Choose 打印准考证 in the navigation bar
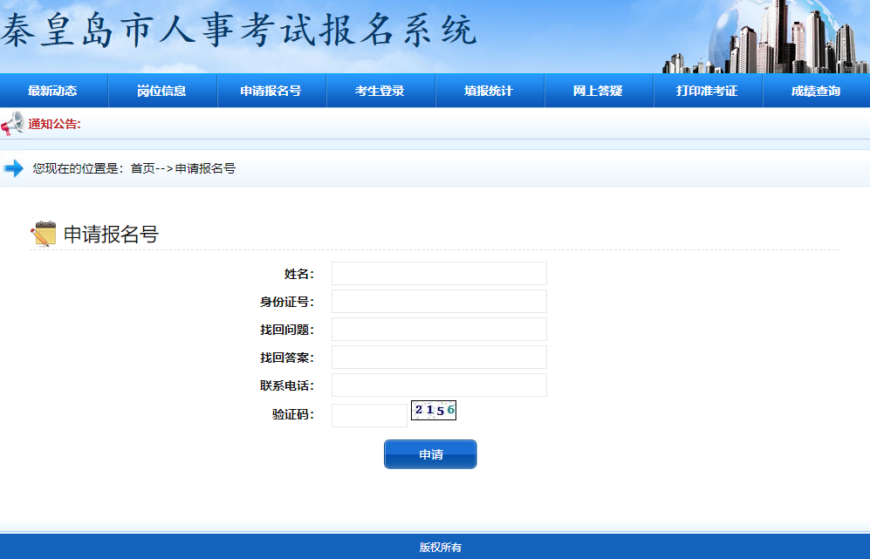The width and height of the screenshot is (870, 559). pyautogui.click(x=707, y=91)
